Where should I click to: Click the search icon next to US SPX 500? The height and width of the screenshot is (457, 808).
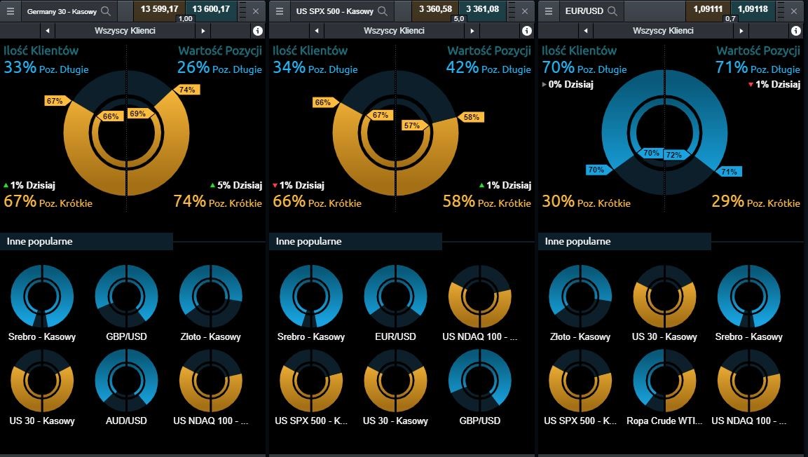pos(383,11)
